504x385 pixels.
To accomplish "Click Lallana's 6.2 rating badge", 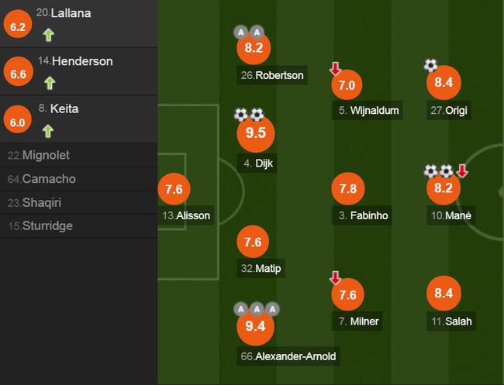I will click(x=18, y=24).
